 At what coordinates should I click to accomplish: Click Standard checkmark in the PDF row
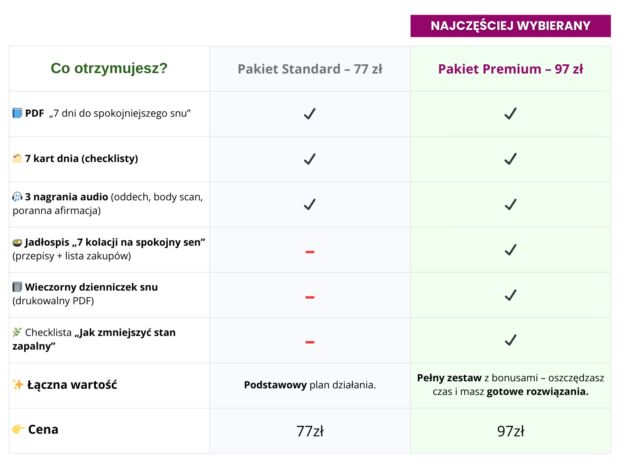[310, 114]
